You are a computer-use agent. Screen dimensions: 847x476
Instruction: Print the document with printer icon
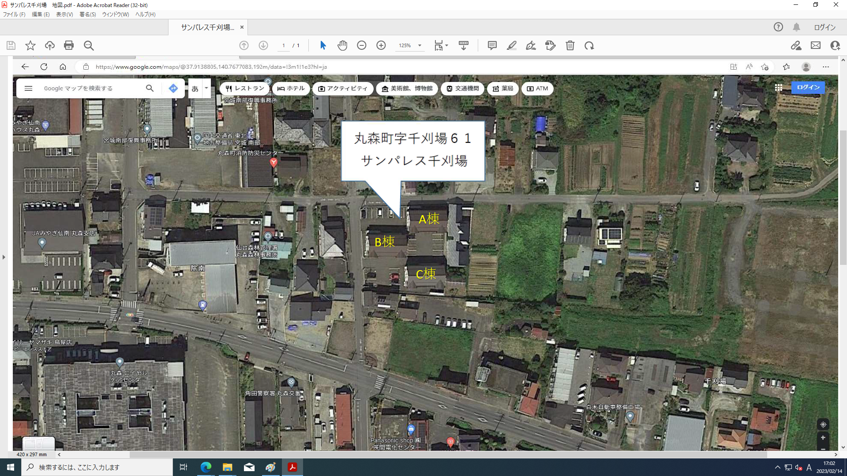click(x=69, y=45)
